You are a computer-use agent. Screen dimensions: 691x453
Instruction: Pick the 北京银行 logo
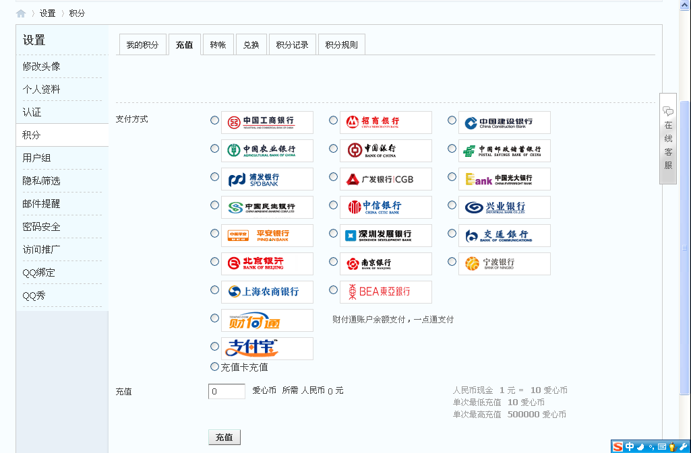point(267,263)
